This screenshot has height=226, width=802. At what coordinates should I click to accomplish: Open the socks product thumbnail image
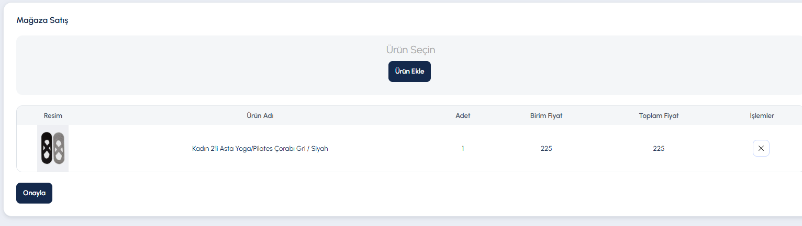(x=53, y=148)
